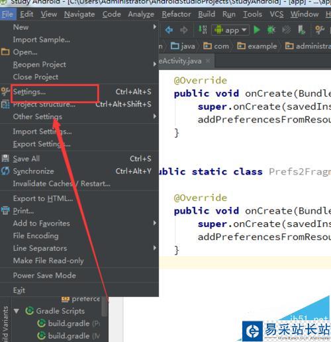Click the Project Structure icon in menu
The image size is (331, 342).
click(x=5, y=104)
